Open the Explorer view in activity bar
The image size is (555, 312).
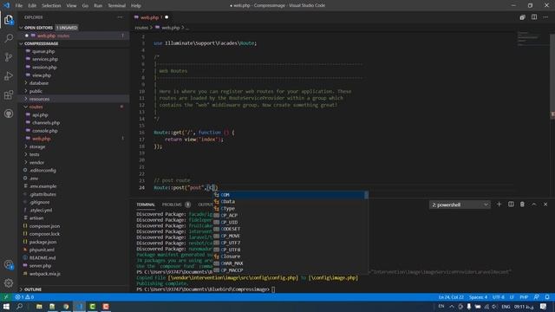tap(9, 20)
